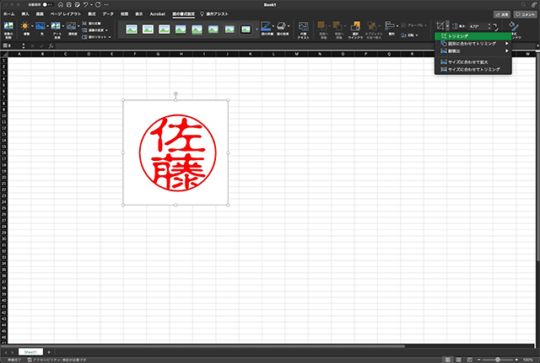Toggle the 自動保存 autosave switch
The height and width of the screenshot is (363, 540).
click(x=47, y=6)
